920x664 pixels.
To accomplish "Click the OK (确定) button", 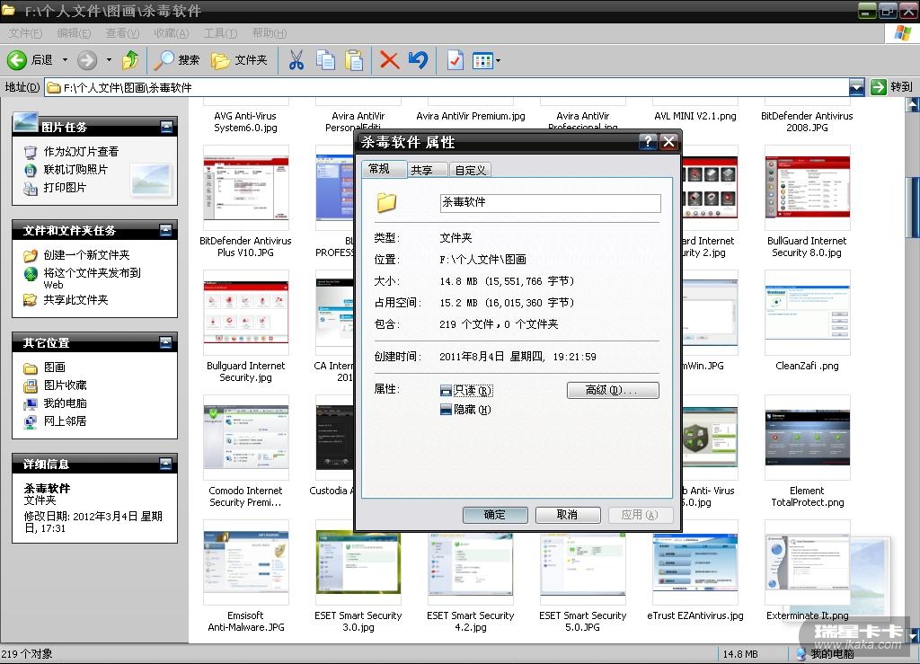I will (495, 515).
